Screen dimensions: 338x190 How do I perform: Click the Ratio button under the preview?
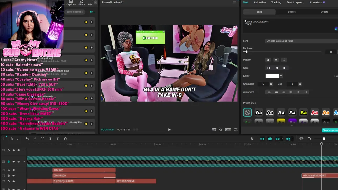tap(228, 130)
